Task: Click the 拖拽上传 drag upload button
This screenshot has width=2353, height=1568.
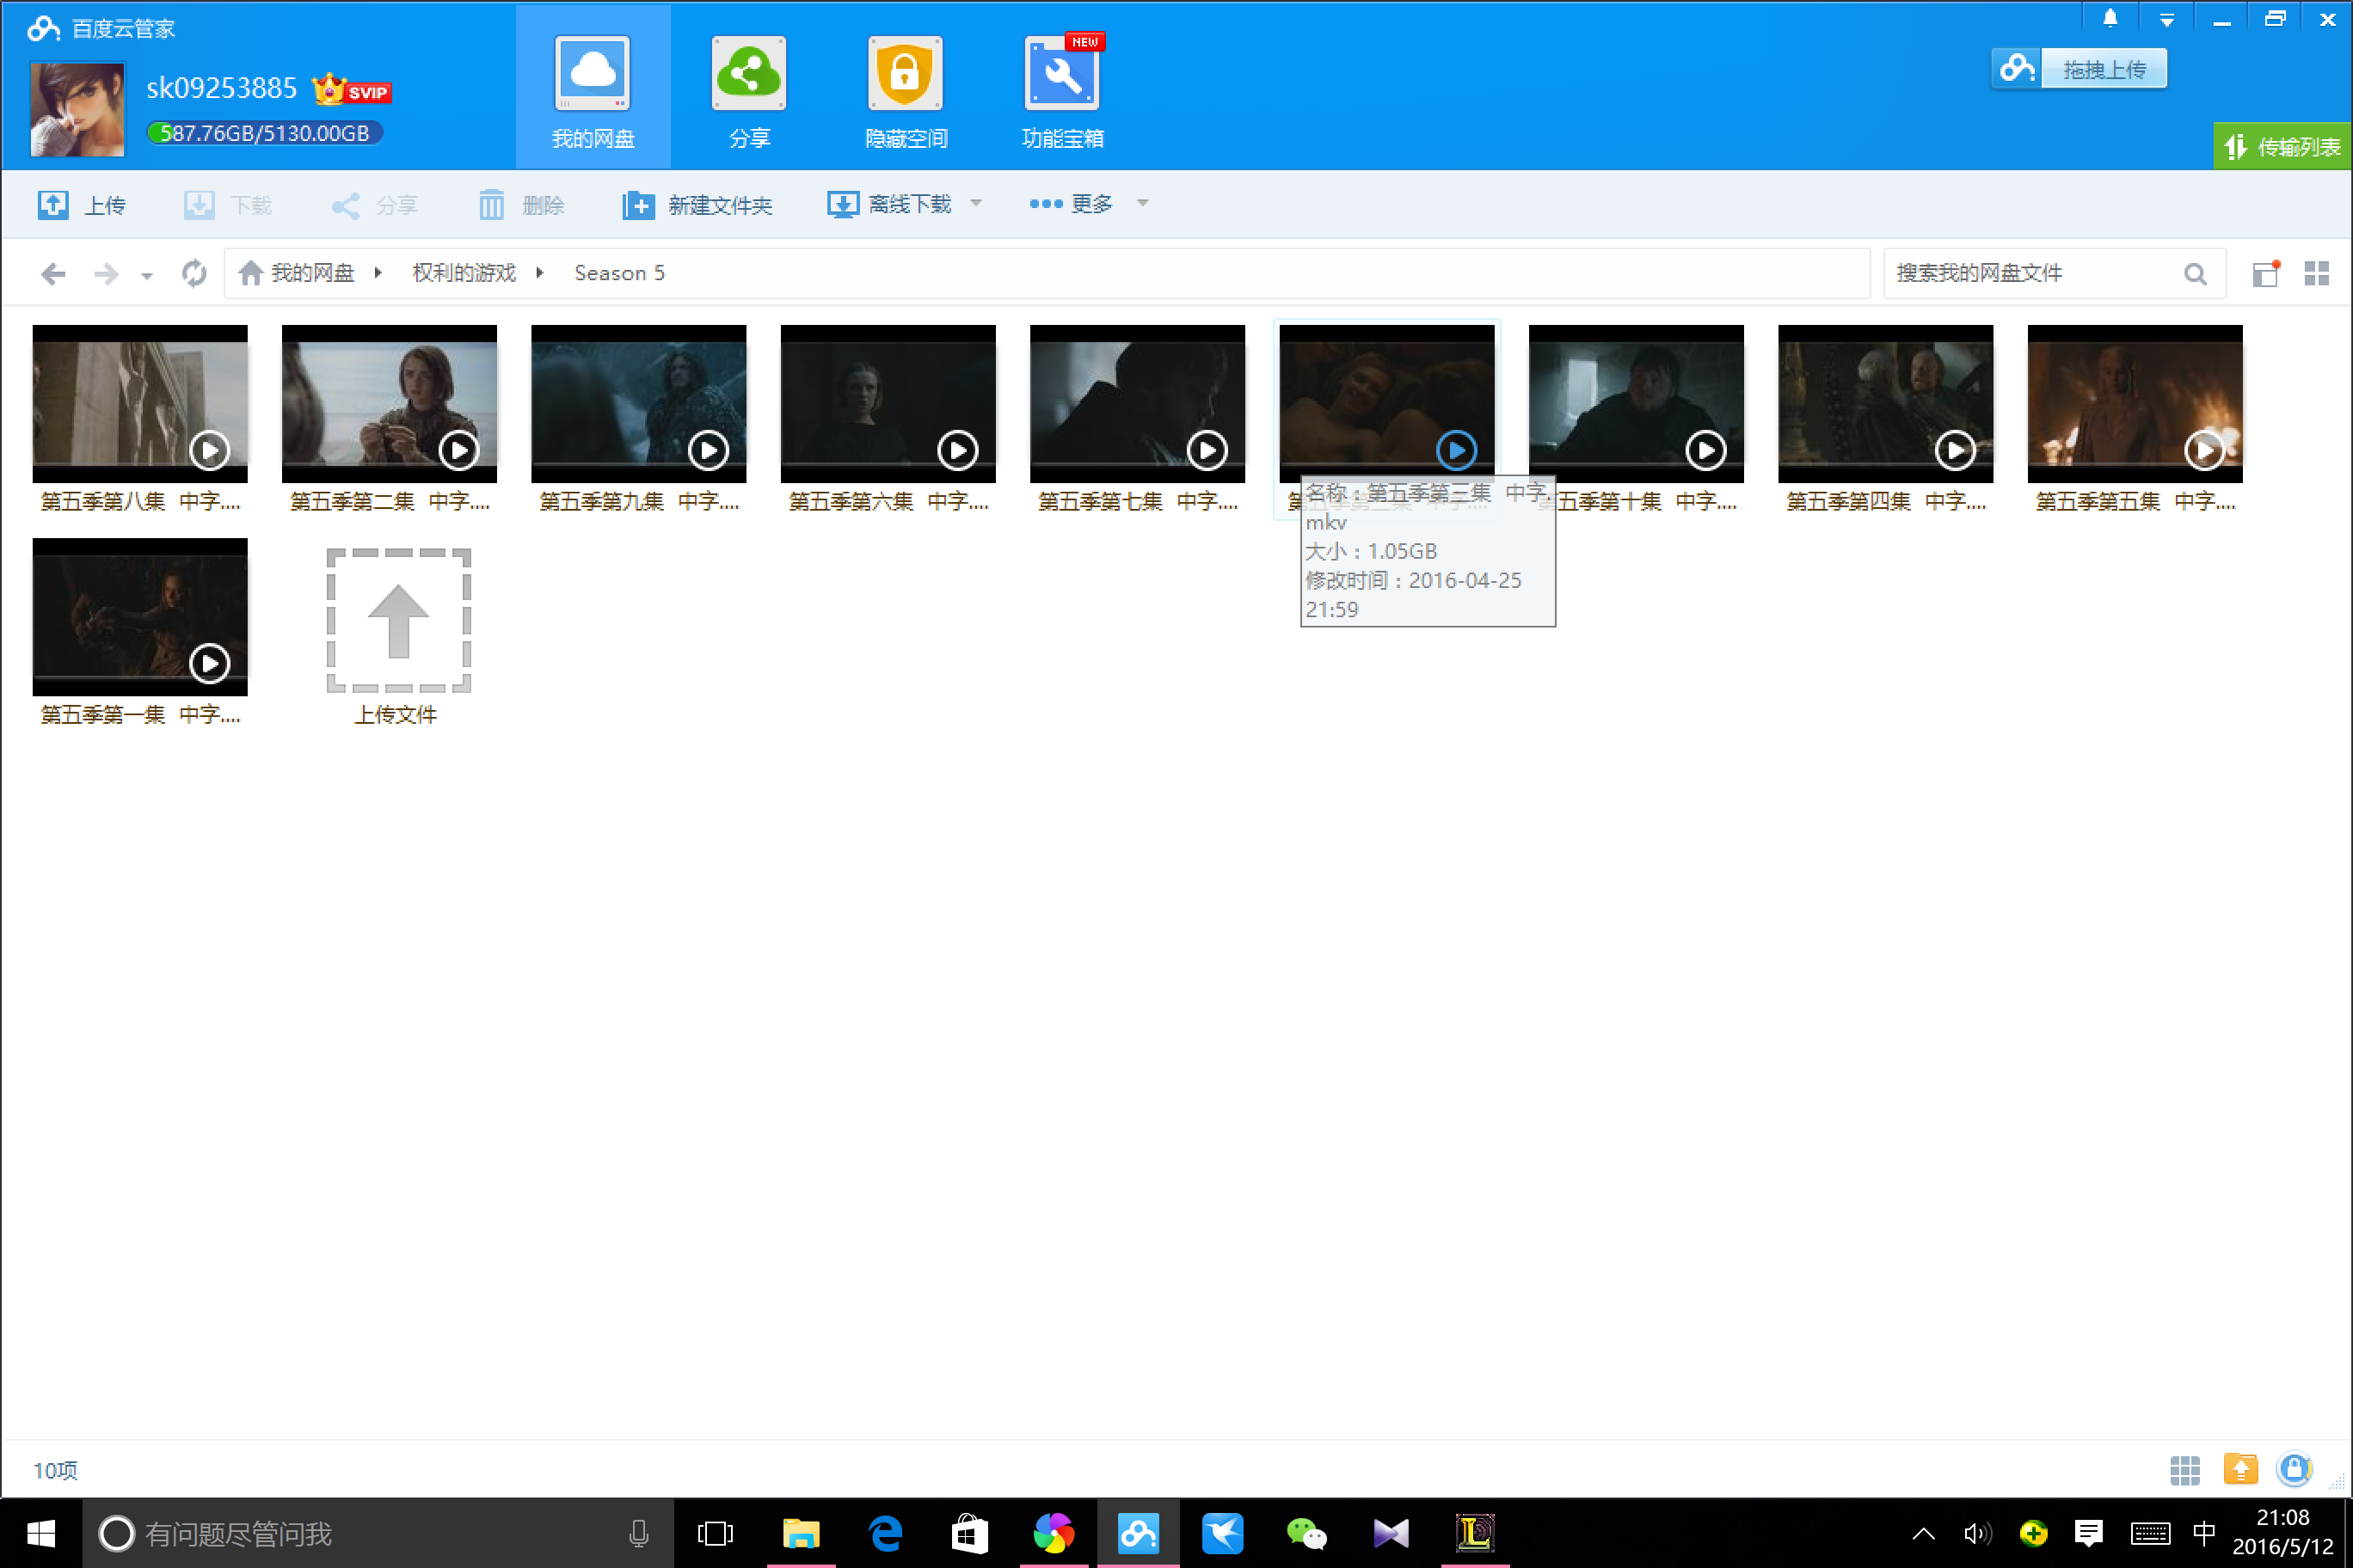Action: 2079,69
